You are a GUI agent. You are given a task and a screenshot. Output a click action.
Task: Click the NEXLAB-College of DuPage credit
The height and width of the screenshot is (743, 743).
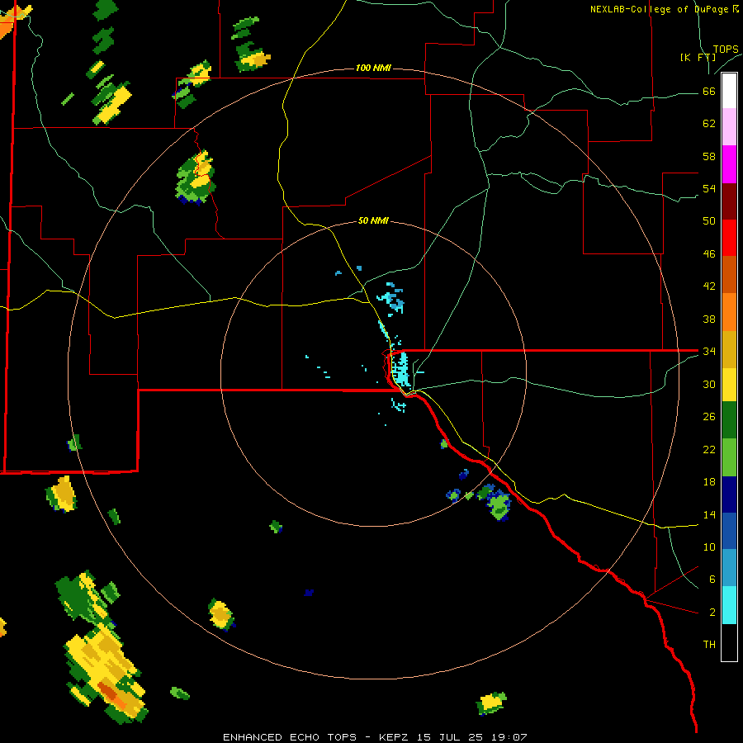click(x=664, y=9)
